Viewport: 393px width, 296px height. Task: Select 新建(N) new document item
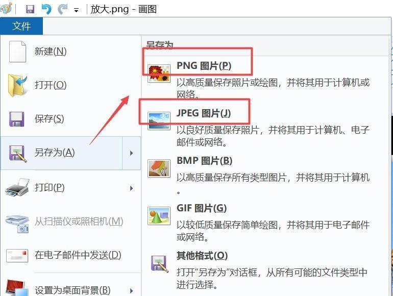[70, 52]
